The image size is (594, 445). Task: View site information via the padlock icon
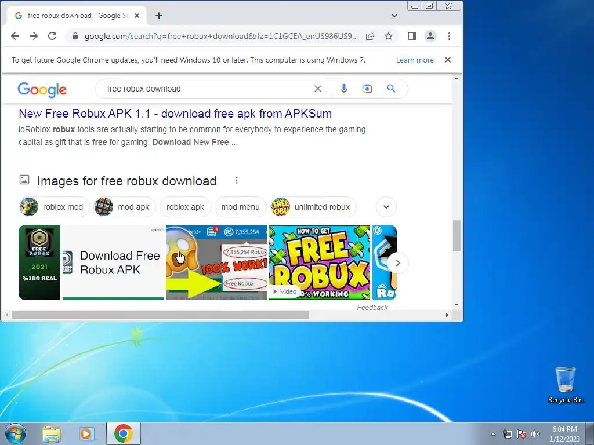tap(75, 36)
